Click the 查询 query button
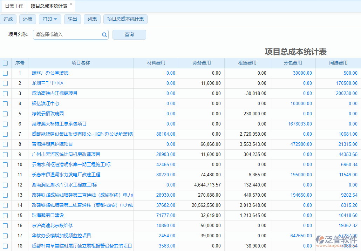361x251 pixels. (129, 34)
